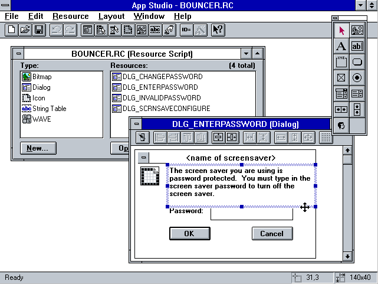Open the File menu
The height and width of the screenshot is (284, 378).
[x=12, y=16]
